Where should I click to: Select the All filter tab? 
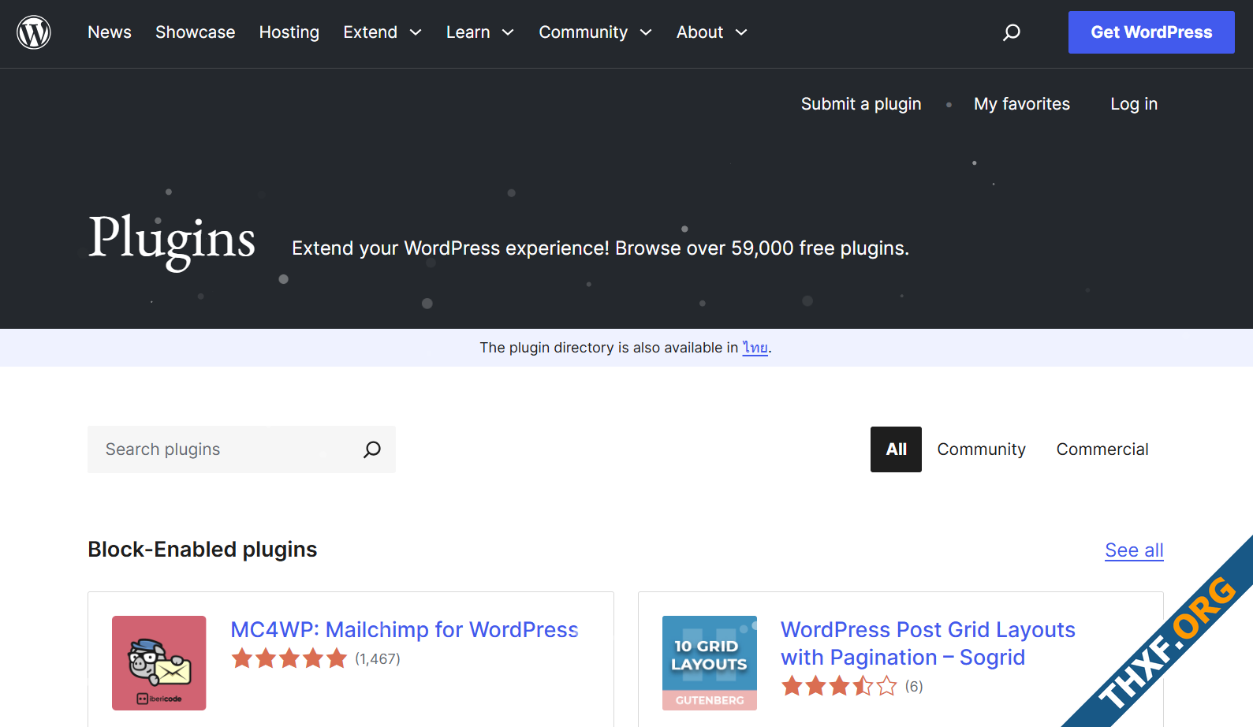pos(896,449)
